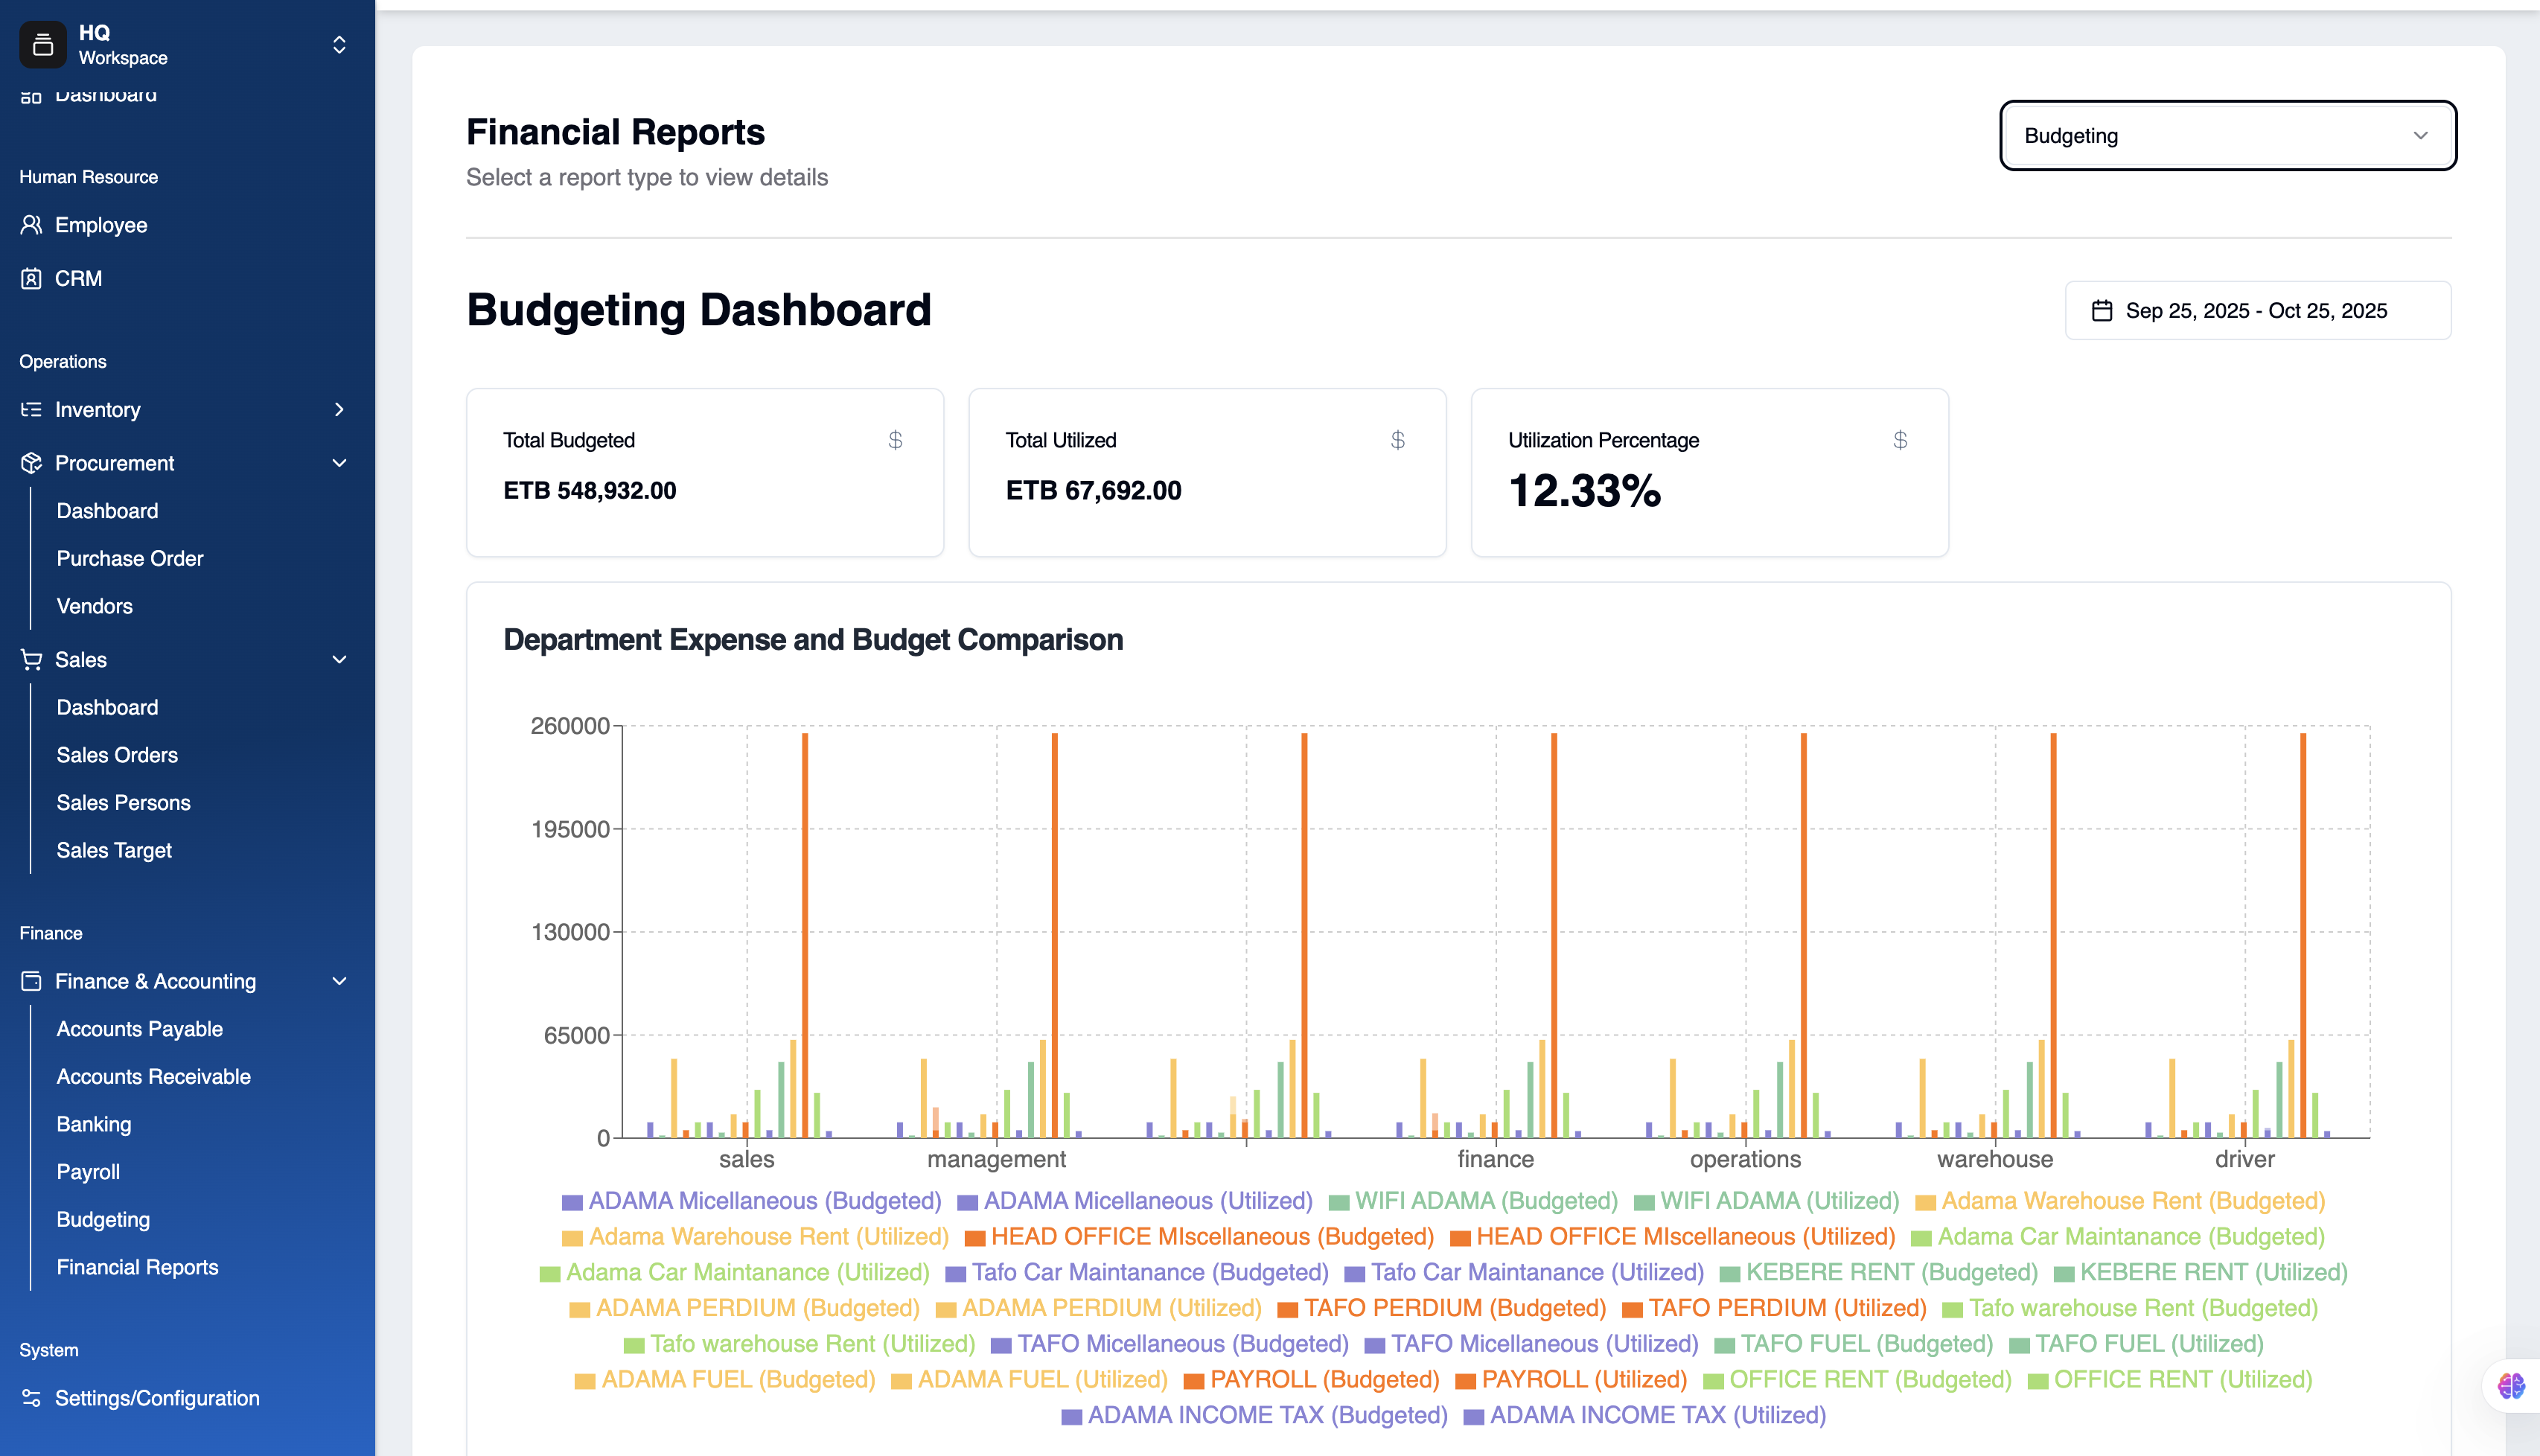Click the Employee person icon
The height and width of the screenshot is (1456, 2540).
[x=31, y=225]
